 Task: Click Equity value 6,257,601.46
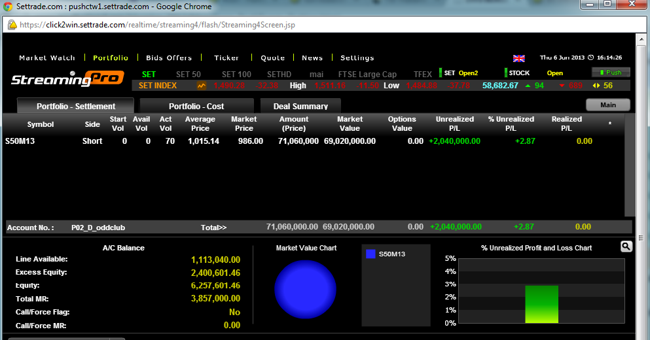[x=215, y=285]
